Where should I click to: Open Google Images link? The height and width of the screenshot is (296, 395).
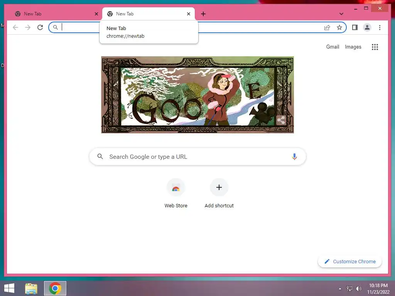[353, 47]
